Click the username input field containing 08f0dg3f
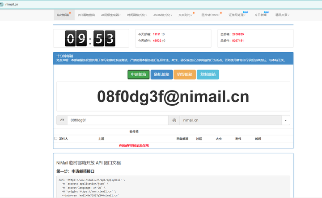The height and width of the screenshot is (198, 322). pyautogui.click(x=117, y=120)
